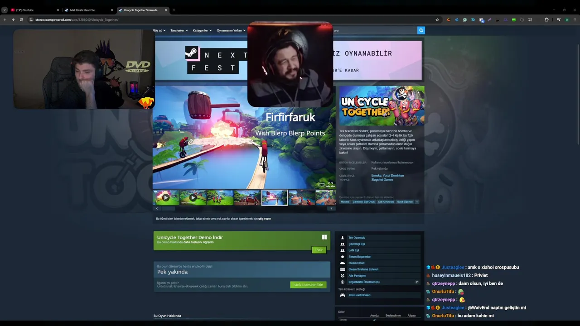Click the Grammarly green G extension icon
Image resolution: width=580 pixels, height=326 pixels.
pos(465,19)
